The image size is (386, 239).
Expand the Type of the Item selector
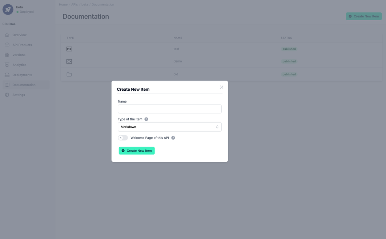170,126
